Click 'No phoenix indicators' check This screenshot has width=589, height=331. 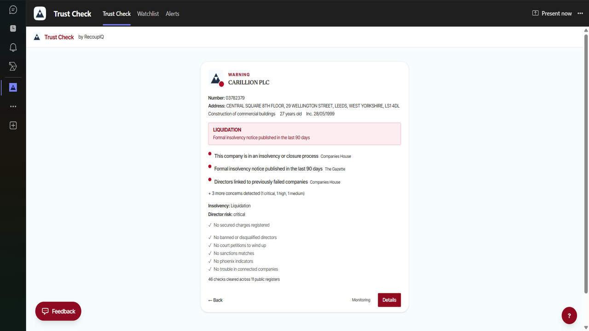coord(231,261)
